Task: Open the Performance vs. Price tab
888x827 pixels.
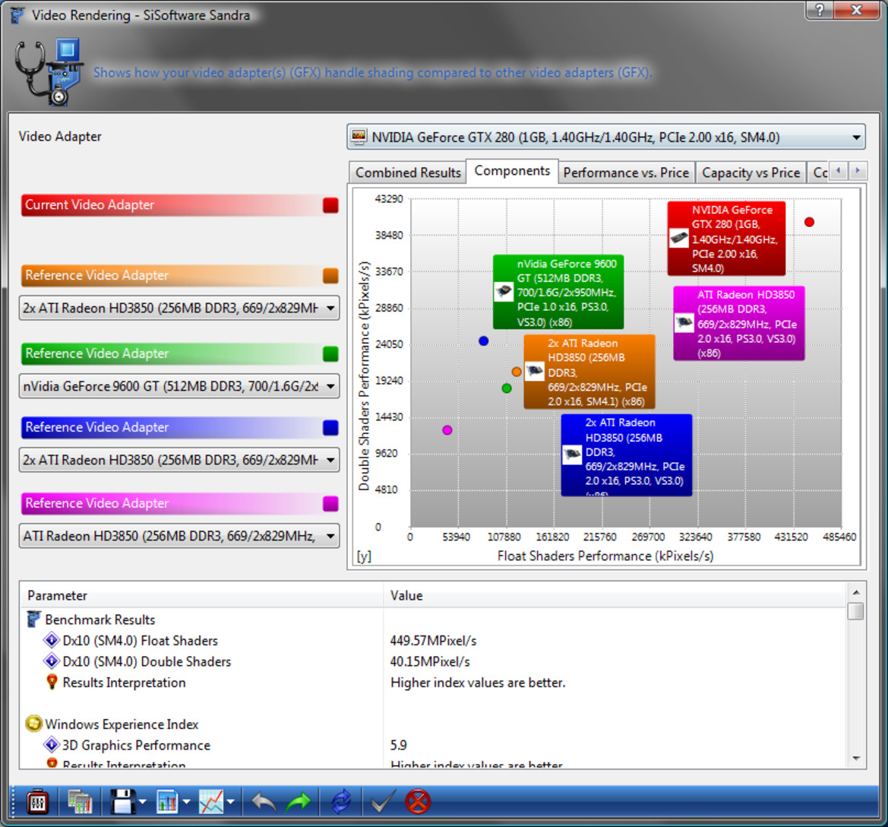Action: tap(626, 173)
